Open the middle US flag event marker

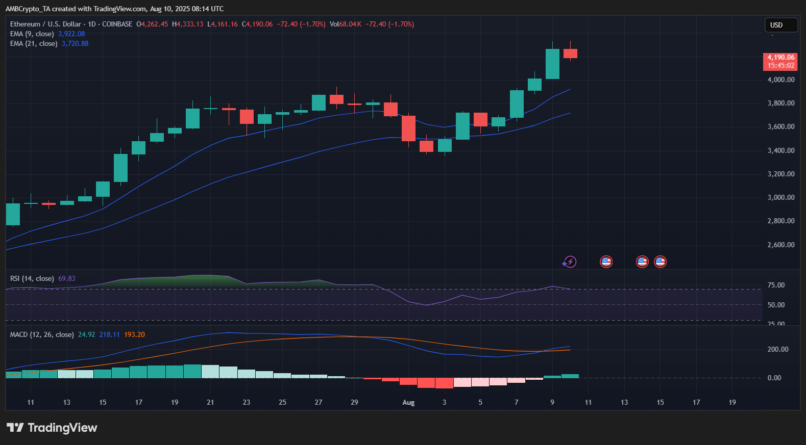click(x=642, y=262)
